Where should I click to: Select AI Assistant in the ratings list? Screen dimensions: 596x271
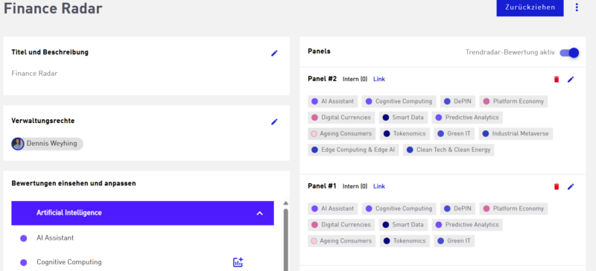(55, 238)
